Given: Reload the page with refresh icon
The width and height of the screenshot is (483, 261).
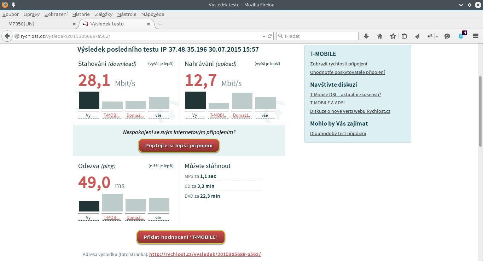Looking at the screenshot, I should tap(270, 36).
